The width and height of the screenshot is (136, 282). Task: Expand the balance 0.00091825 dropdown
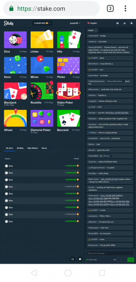click(42, 23)
